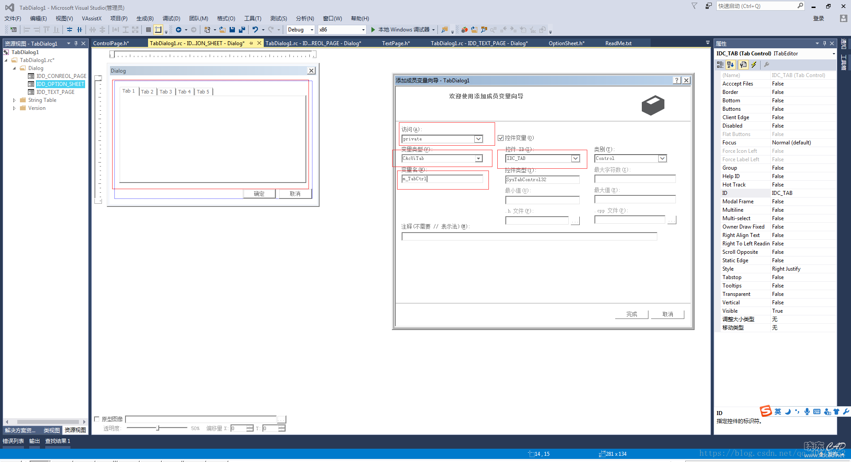
Task: Switch to ReadMe.txt tab
Action: (x=618, y=43)
